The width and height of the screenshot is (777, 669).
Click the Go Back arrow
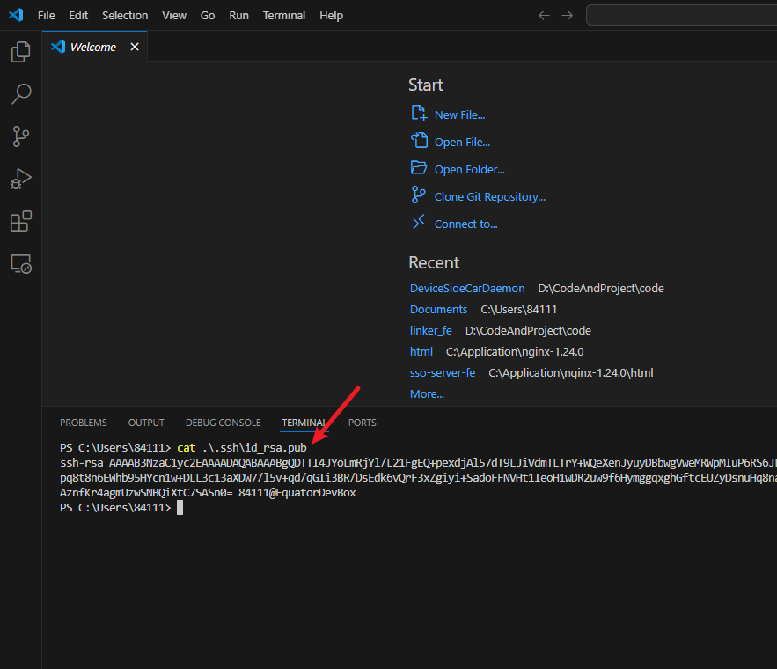544,16
